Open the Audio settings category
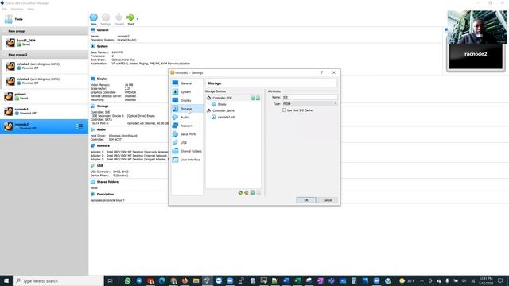 [187, 117]
